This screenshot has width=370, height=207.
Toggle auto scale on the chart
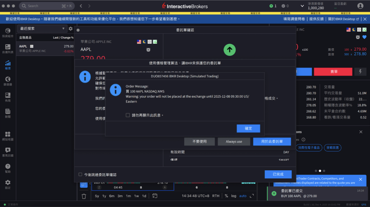point(243,196)
